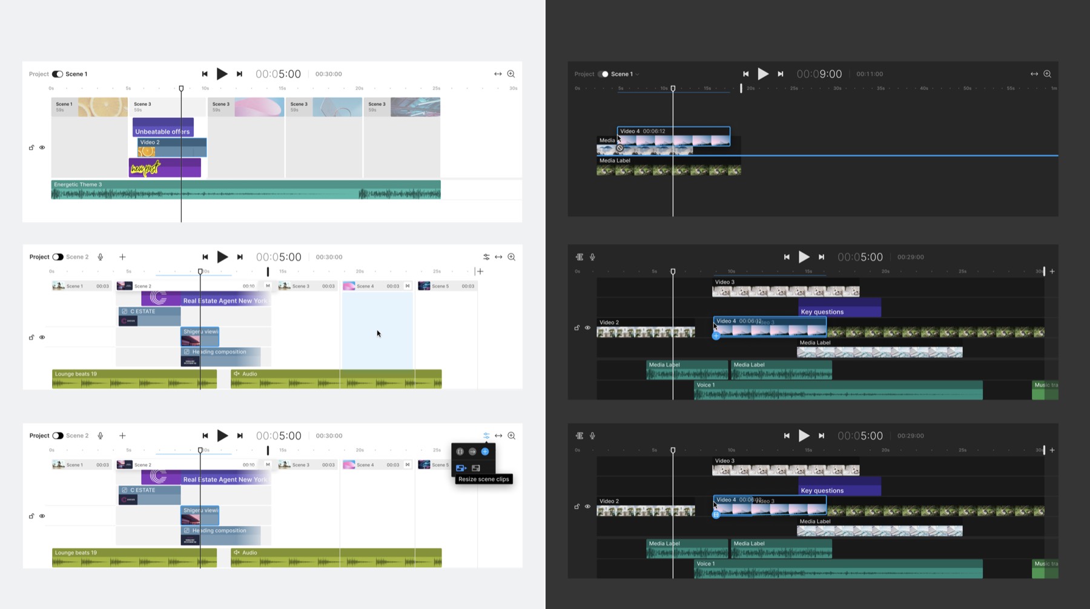1090x609 pixels.
Task: Open Scene 1 dropdown in the top-right dark panel
Action: [626, 74]
